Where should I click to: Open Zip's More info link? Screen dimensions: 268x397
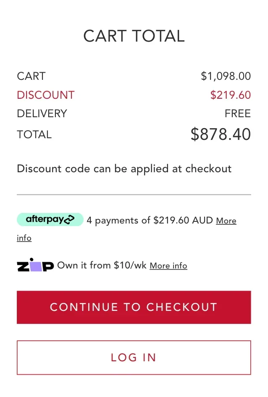coord(168,266)
